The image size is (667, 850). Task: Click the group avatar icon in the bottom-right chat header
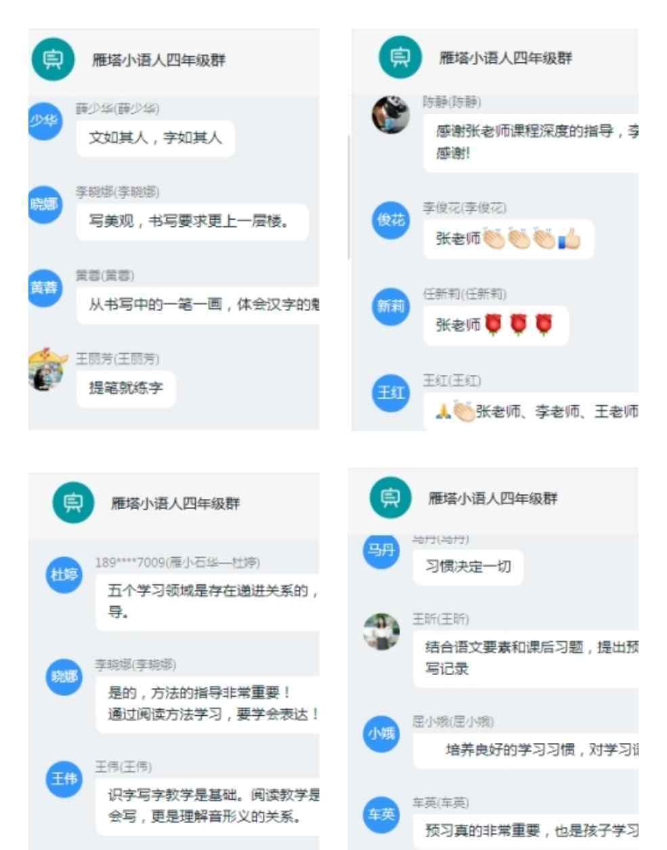coord(388,499)
